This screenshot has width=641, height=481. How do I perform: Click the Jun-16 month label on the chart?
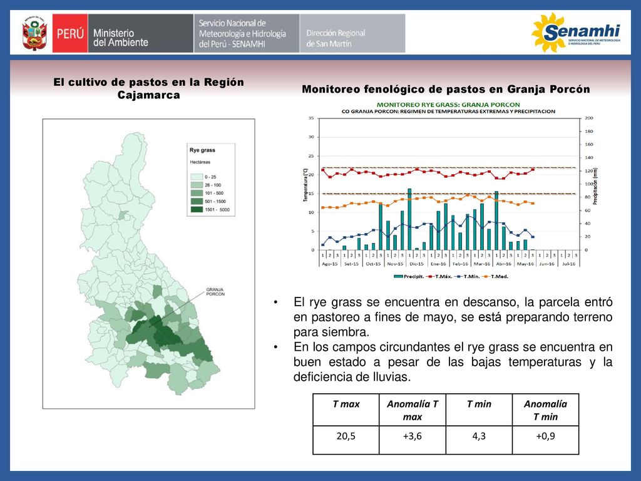coord(546,264)
